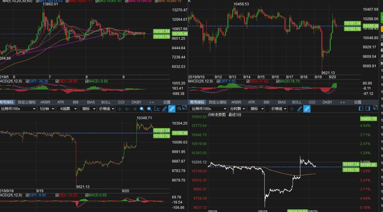
Task: Click 自定义指标 in right indicator bar
Action: [218, 102]
